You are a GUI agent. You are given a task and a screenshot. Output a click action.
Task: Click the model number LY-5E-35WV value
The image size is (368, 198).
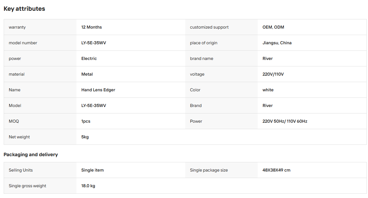[94, 43]
